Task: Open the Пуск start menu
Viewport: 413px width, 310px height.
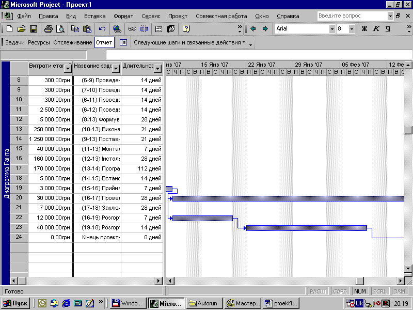Action: pos(15,303)
